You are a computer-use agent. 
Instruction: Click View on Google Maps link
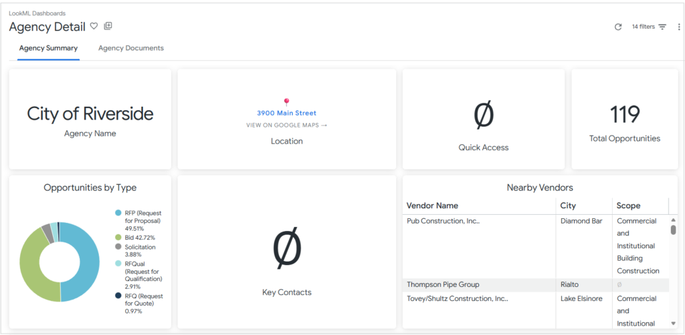pos(287,125)
